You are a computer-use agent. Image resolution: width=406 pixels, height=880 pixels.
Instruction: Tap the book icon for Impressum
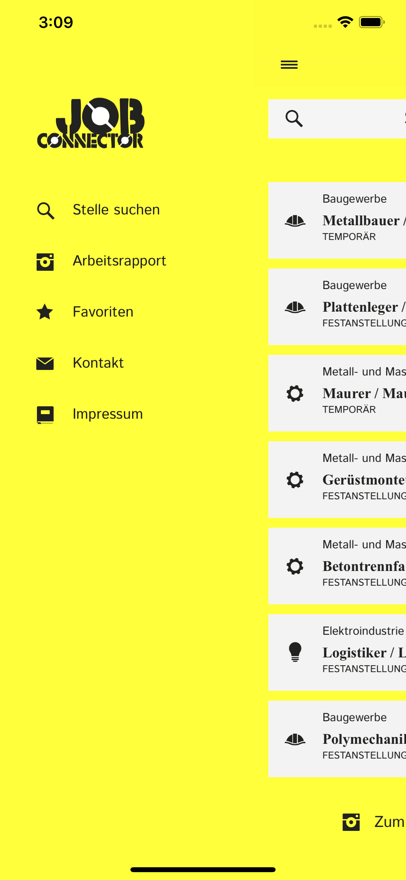pyautogui.click(x=45, y=415)
